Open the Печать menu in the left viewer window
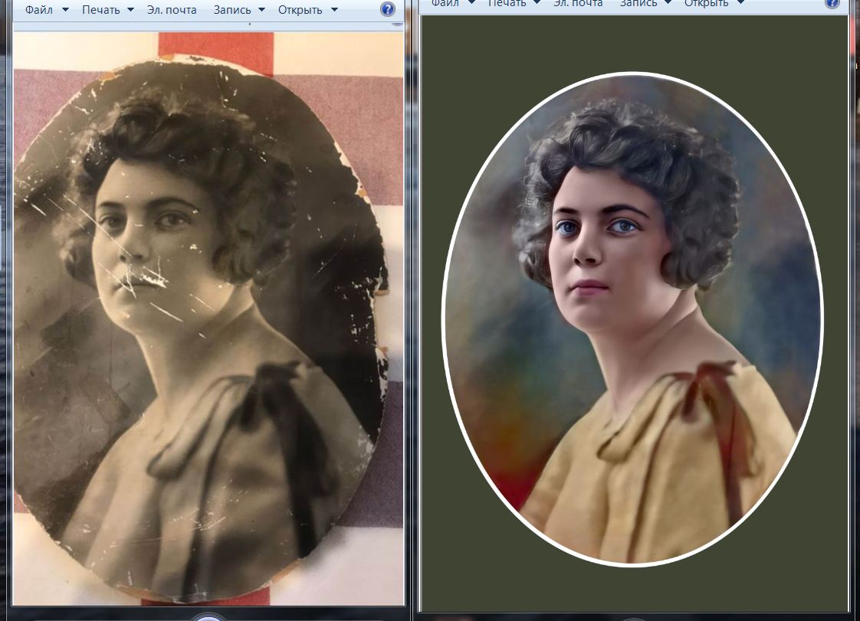860x621 pixels. pyautogui.click(x=107, y=10)
